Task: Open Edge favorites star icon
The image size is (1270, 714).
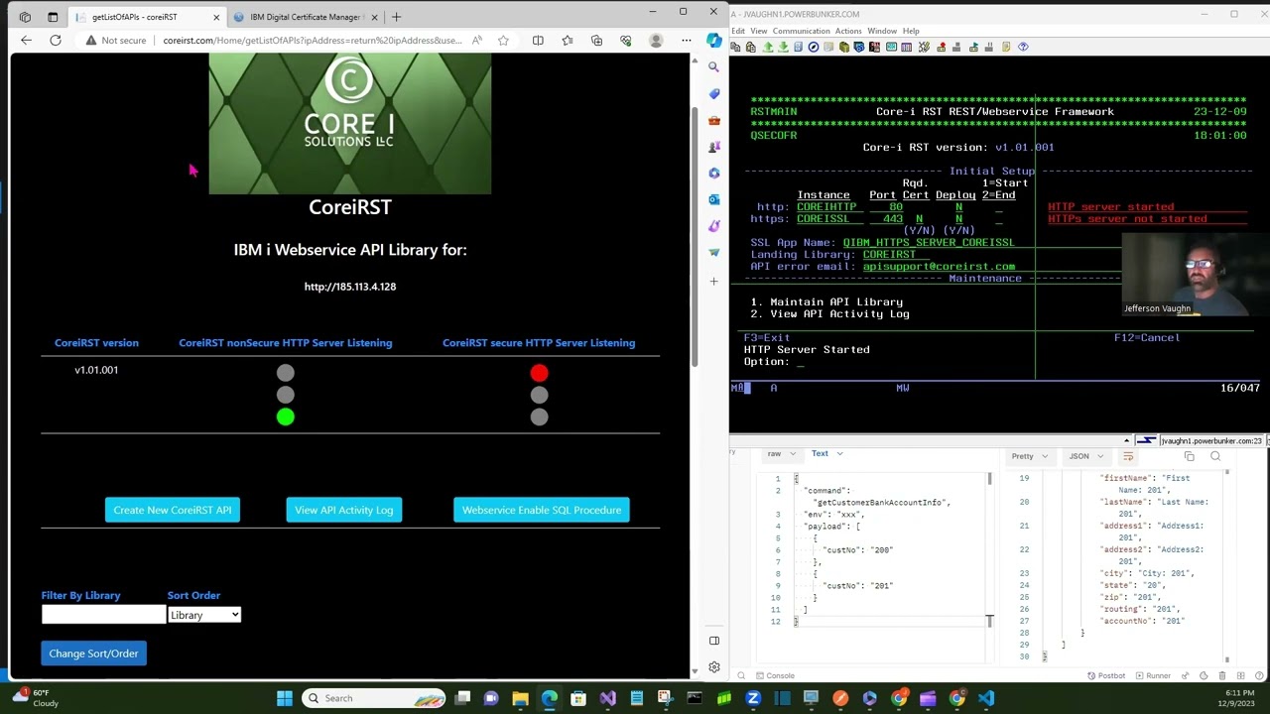Action: click(567, 41)
